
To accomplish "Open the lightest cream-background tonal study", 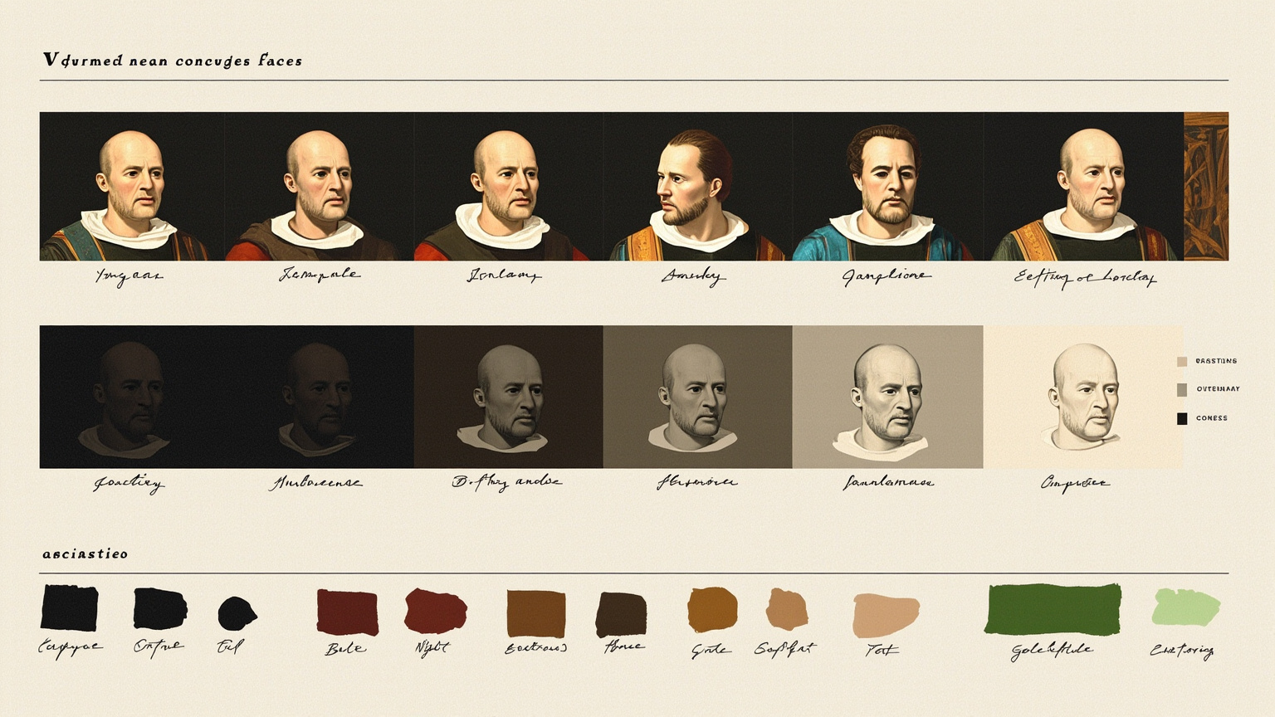I will 1083,397.
